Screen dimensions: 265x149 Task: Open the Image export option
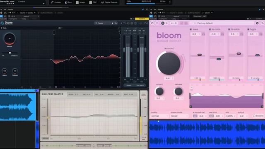click(x=80, y=2)
